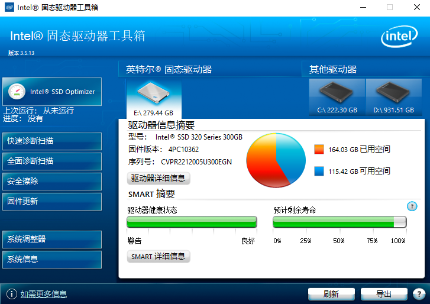This screenshot has height=304, width=430.
Task: Click the info icon at bottom left
Action: point(11,294)
